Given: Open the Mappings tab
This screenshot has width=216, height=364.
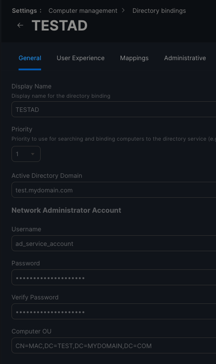Looking at the screenshot, I should point(134,58).
